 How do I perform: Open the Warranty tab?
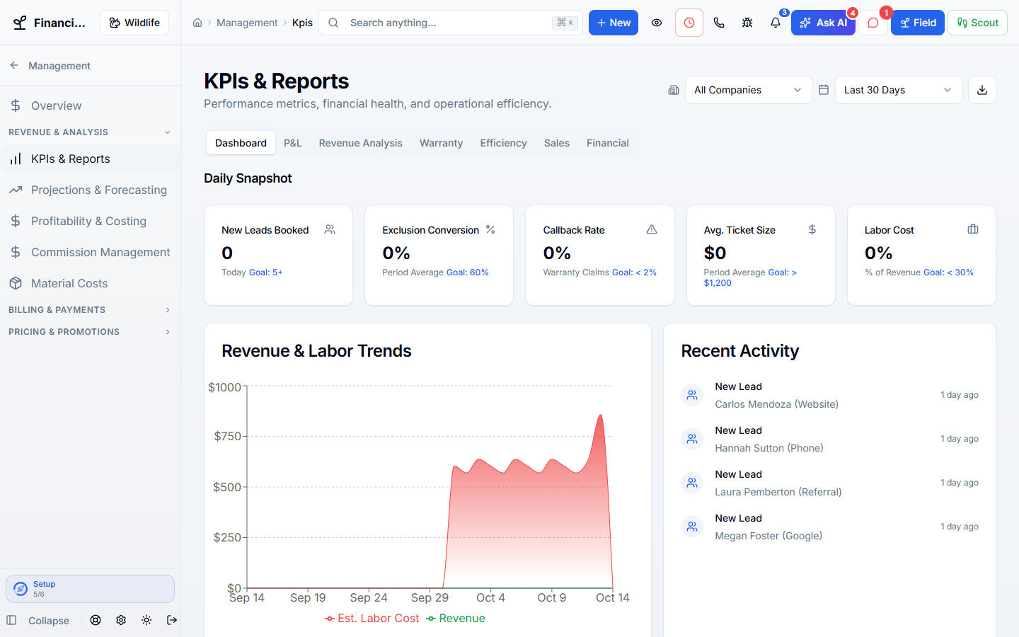tap(441, 143)
